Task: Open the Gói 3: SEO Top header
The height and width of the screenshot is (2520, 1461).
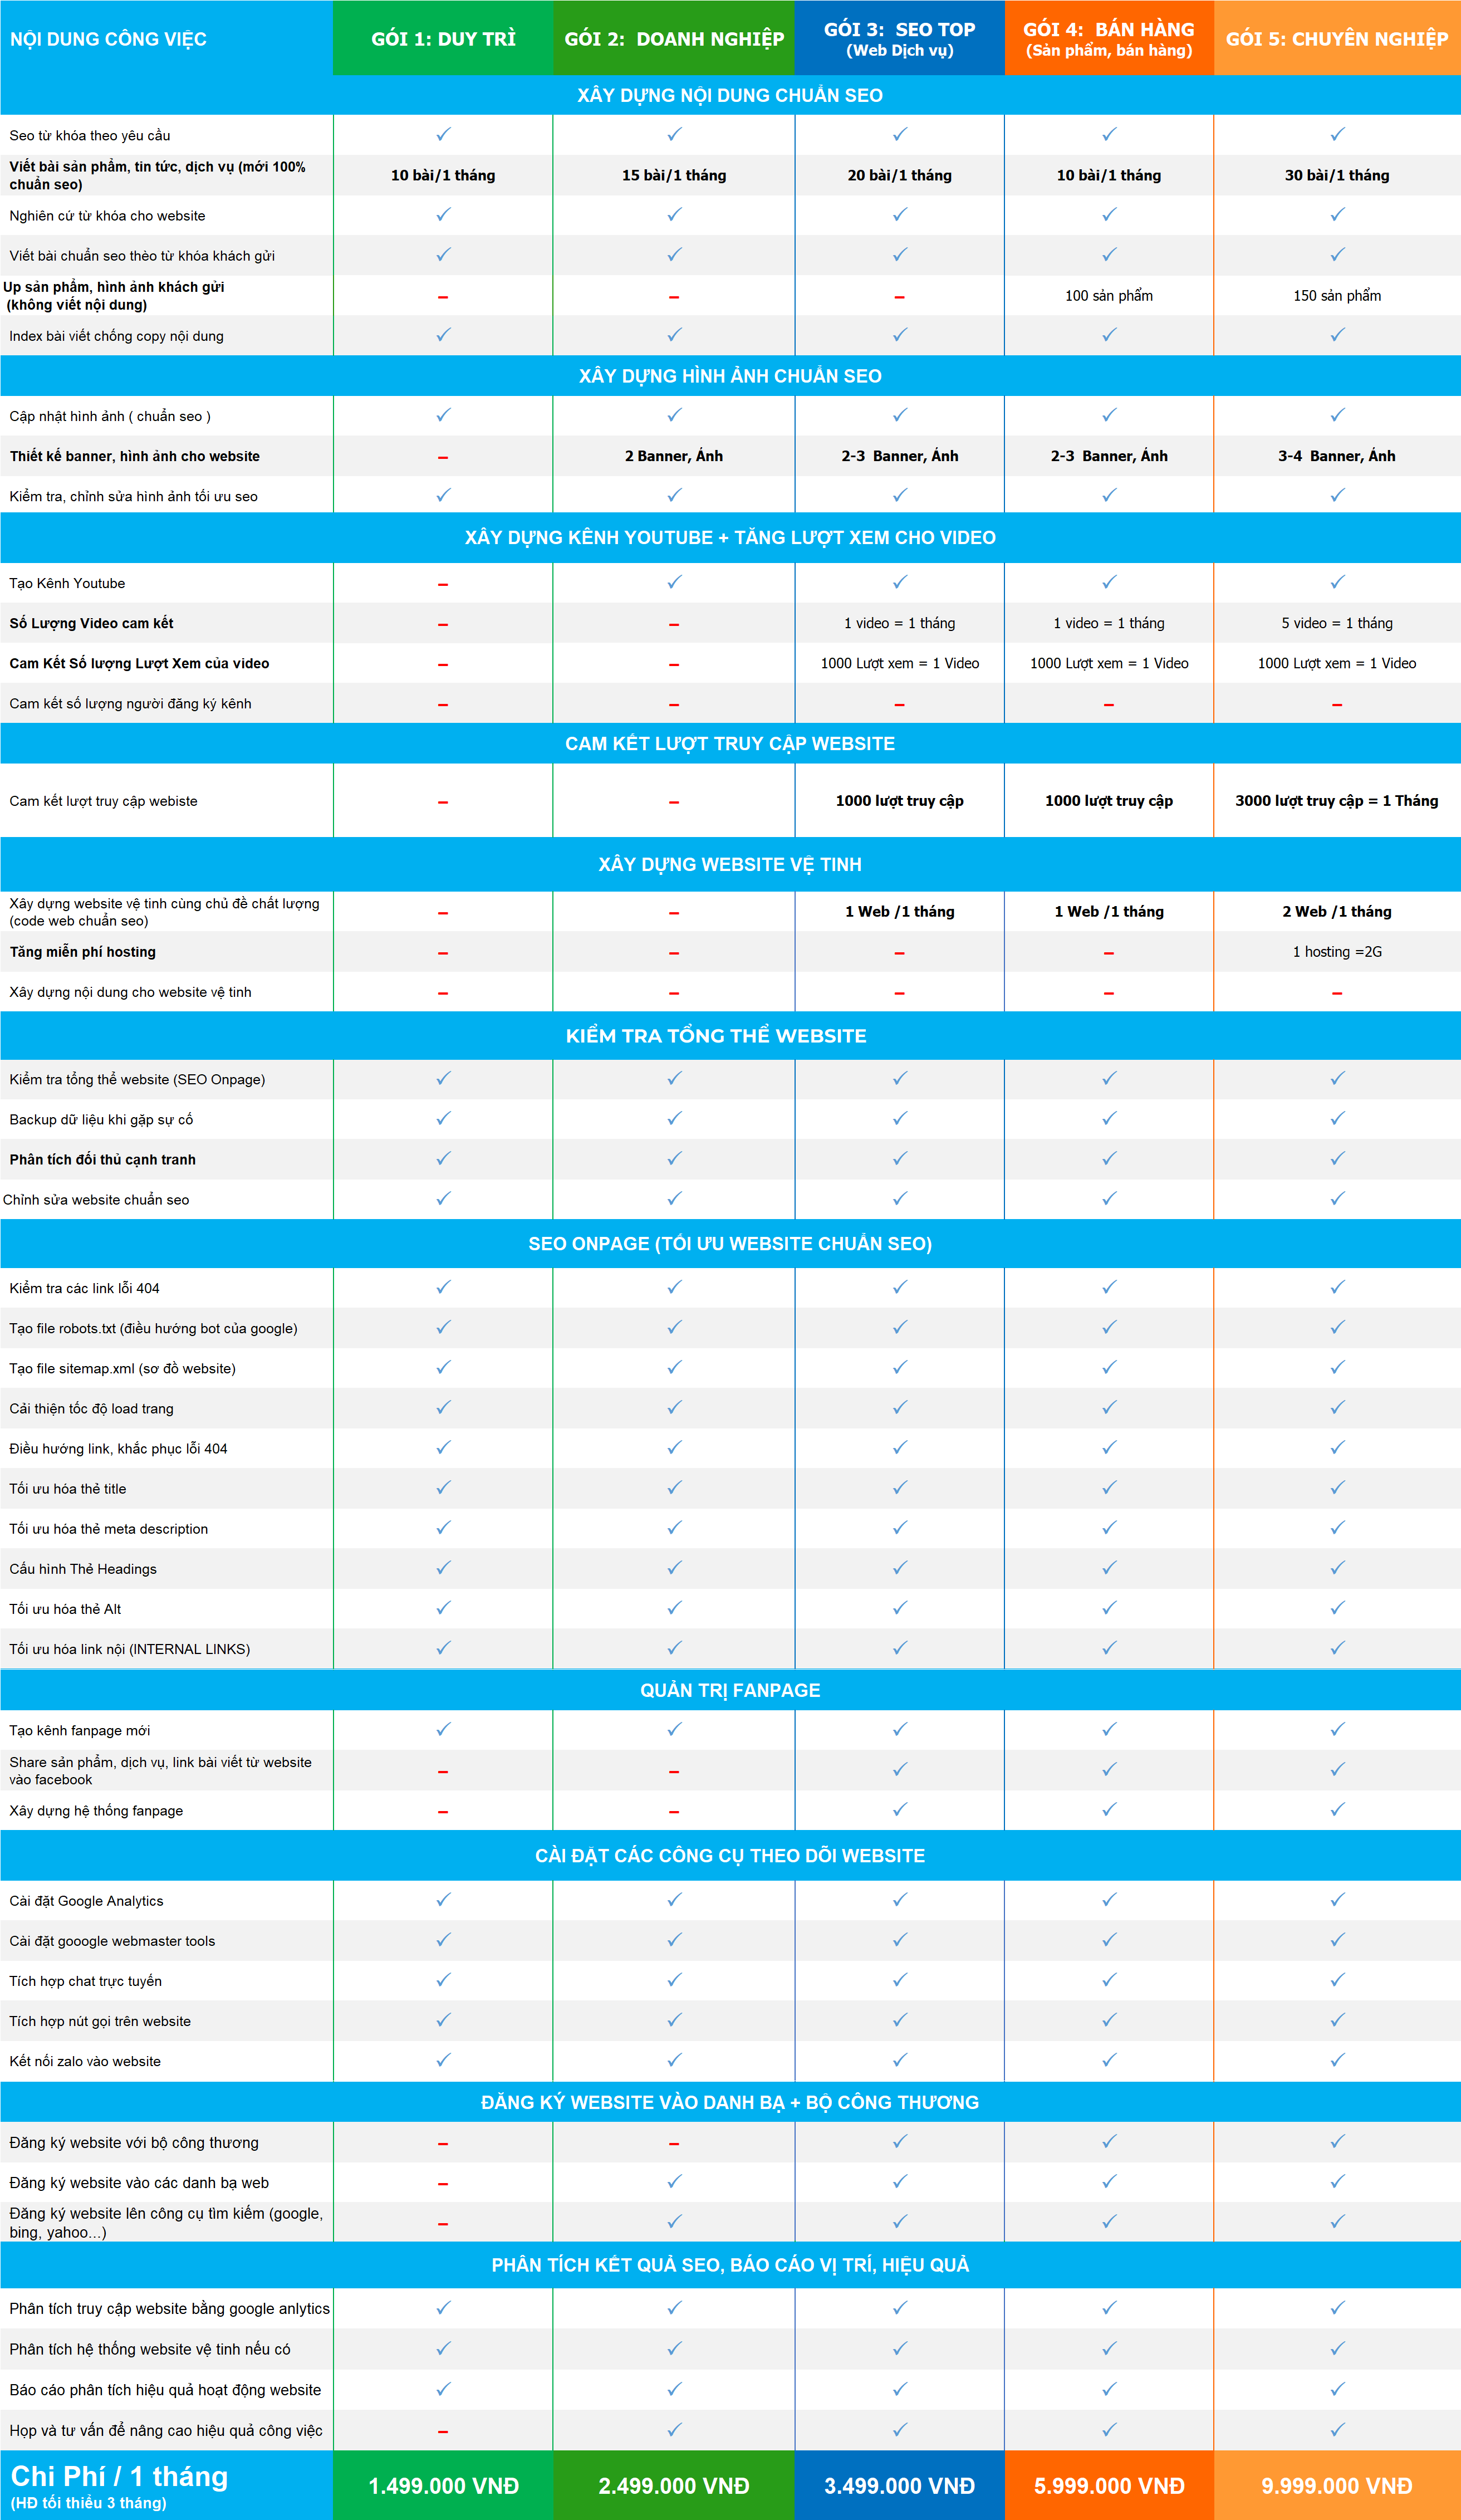Action: tap(900, 38)
